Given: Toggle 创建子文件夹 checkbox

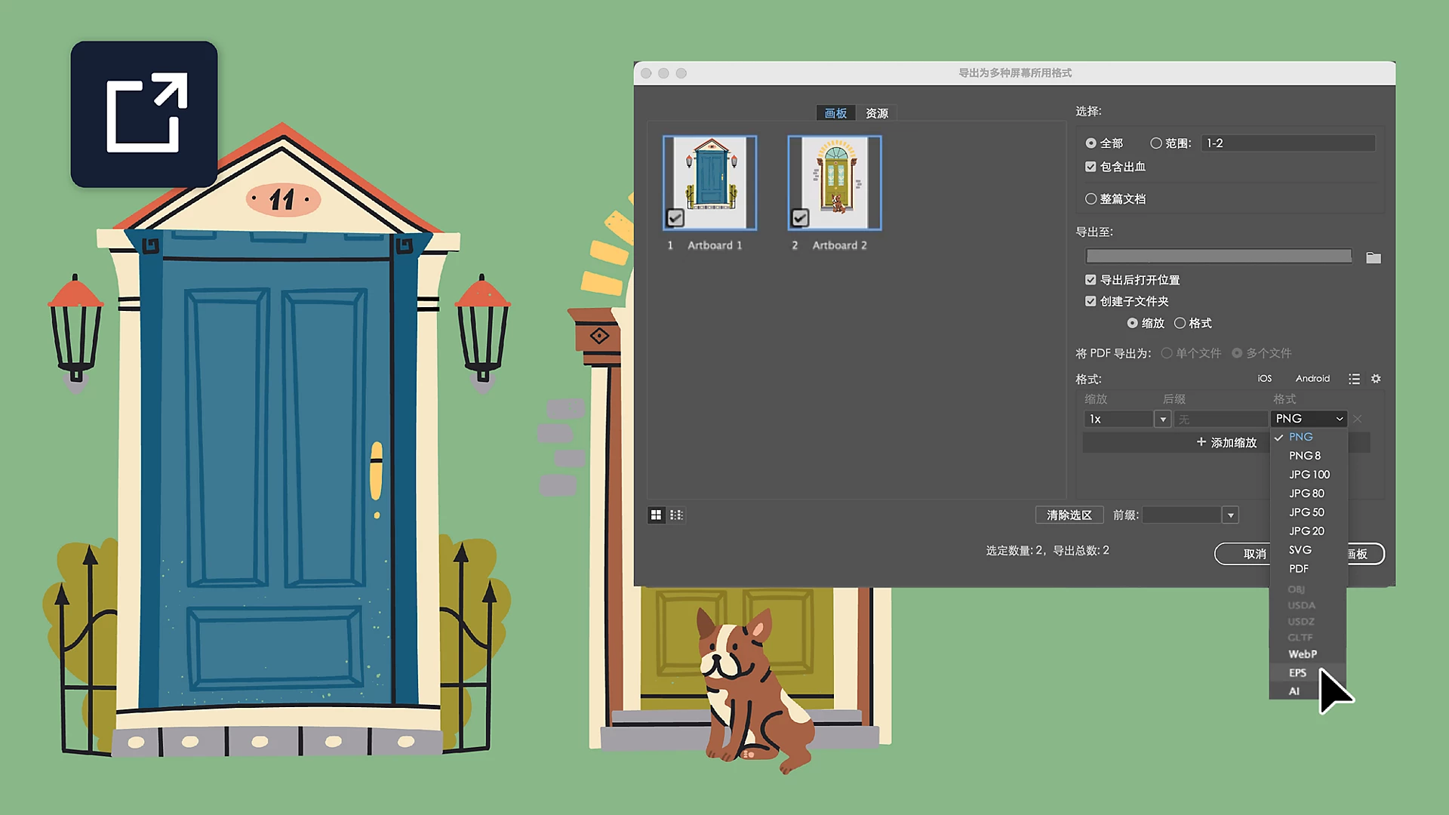Looking at the screenshot, I should [x=1091, y=301].
